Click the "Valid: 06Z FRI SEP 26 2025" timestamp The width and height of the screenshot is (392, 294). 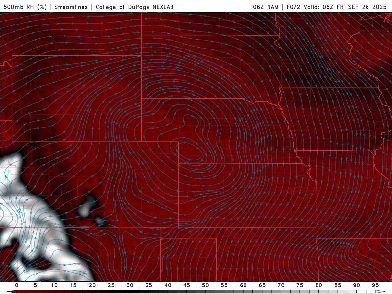pyautogui.click(x=345, y=7)
